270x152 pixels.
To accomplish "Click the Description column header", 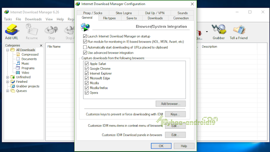I will tap(209, 46).
